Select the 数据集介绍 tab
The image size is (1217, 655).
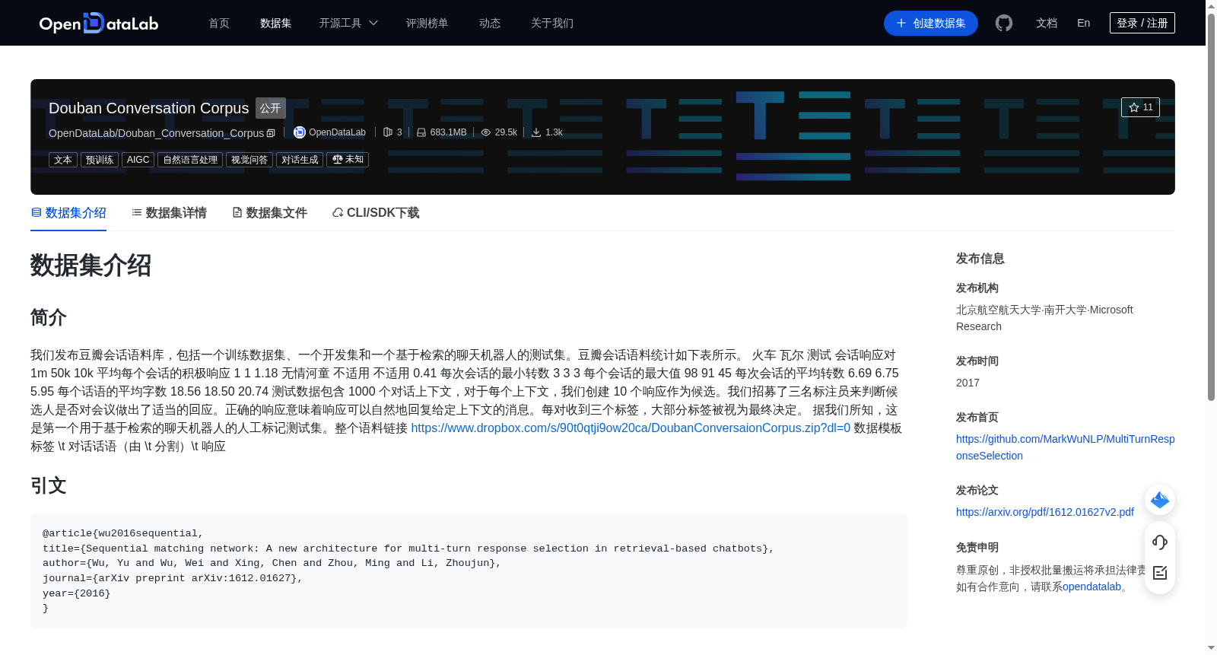pyautogui.click(x=68, y=213)
